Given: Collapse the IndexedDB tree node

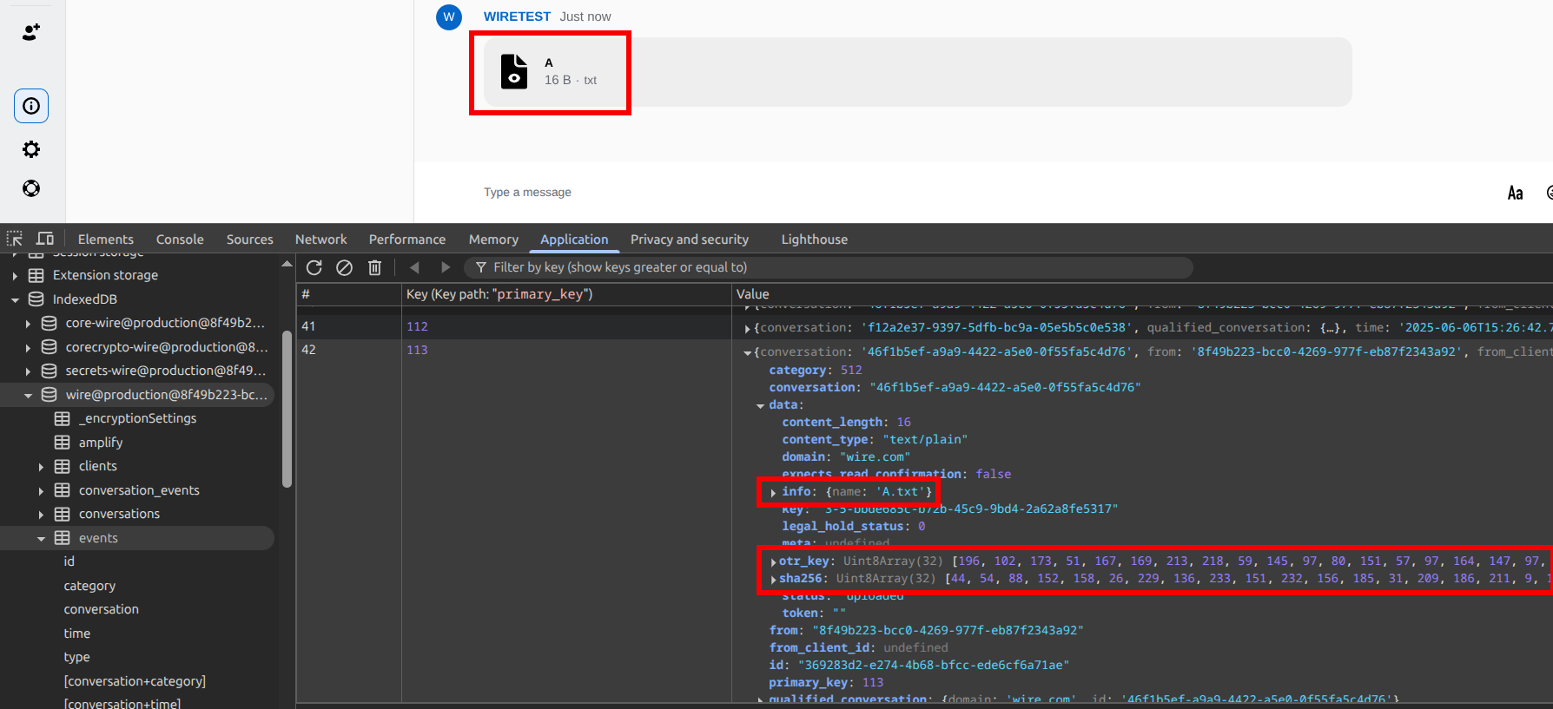Looking at the screenshot, I should [x=15, y=299].
